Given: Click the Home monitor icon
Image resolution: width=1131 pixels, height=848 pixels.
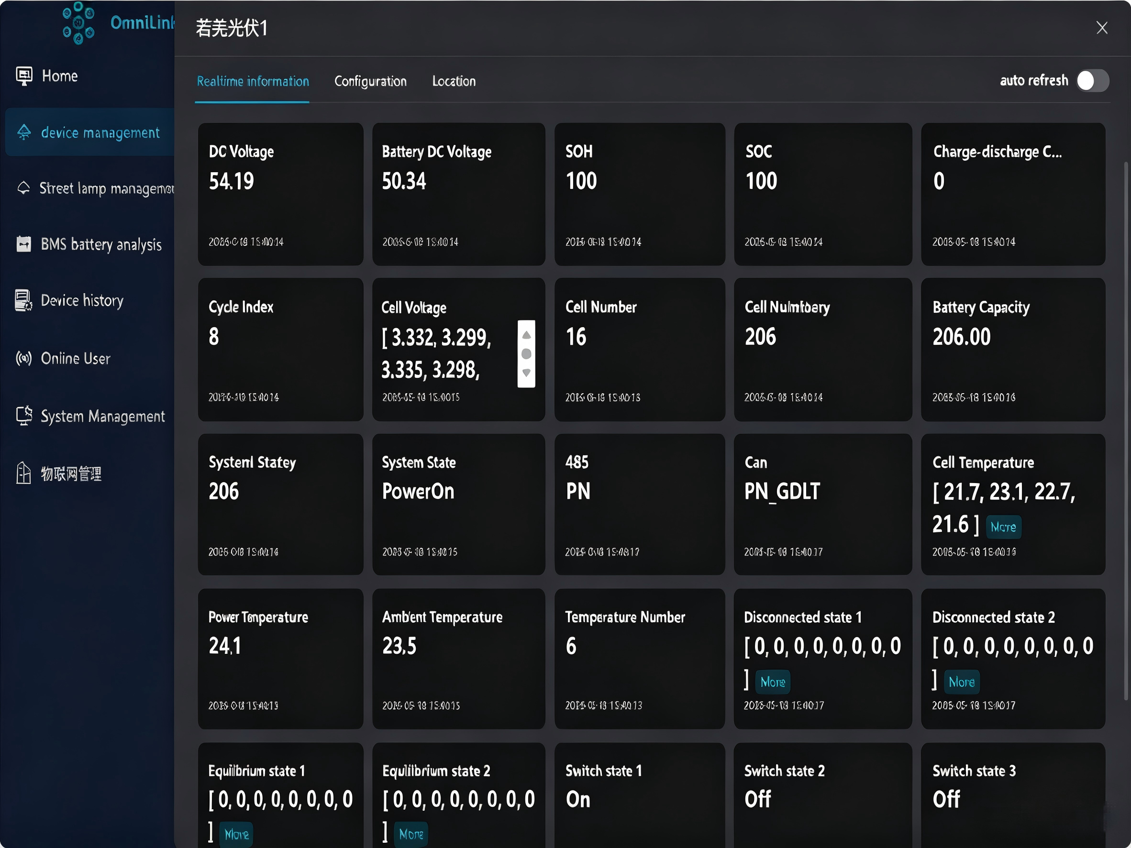Looking at the screenshot, I should [24, 76].
